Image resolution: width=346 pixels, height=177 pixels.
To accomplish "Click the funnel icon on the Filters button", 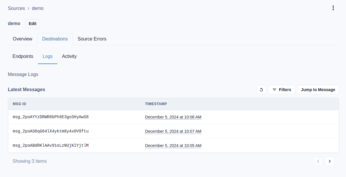I will pos(275,90).
